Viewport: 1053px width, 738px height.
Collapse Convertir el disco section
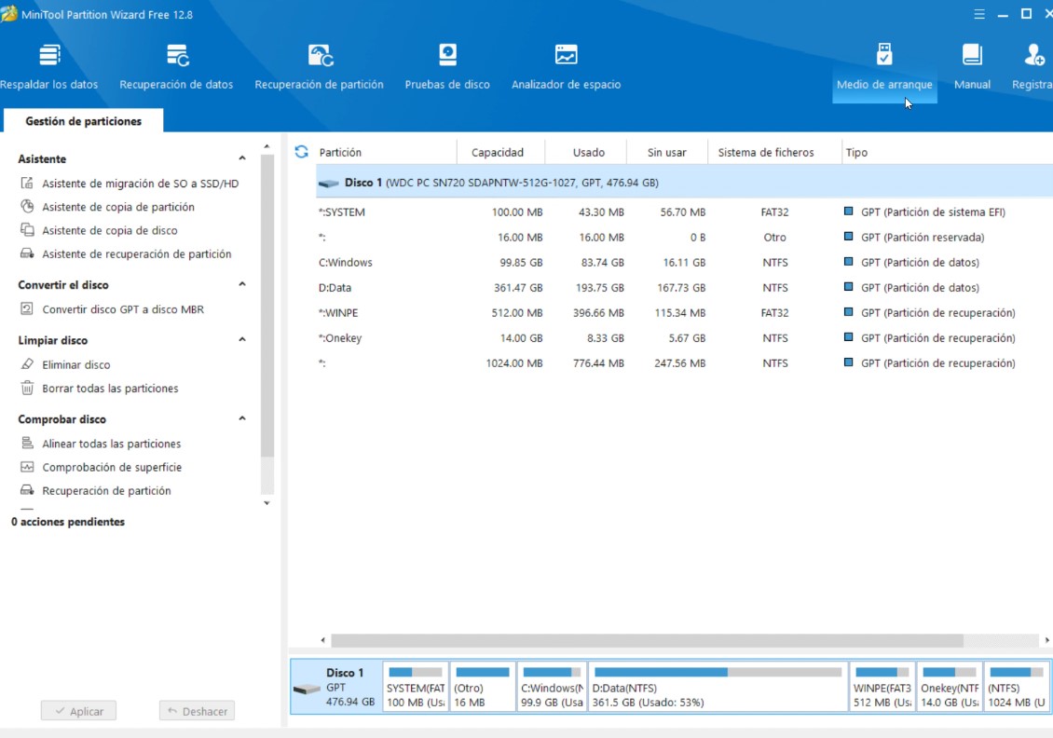(242, 285)
